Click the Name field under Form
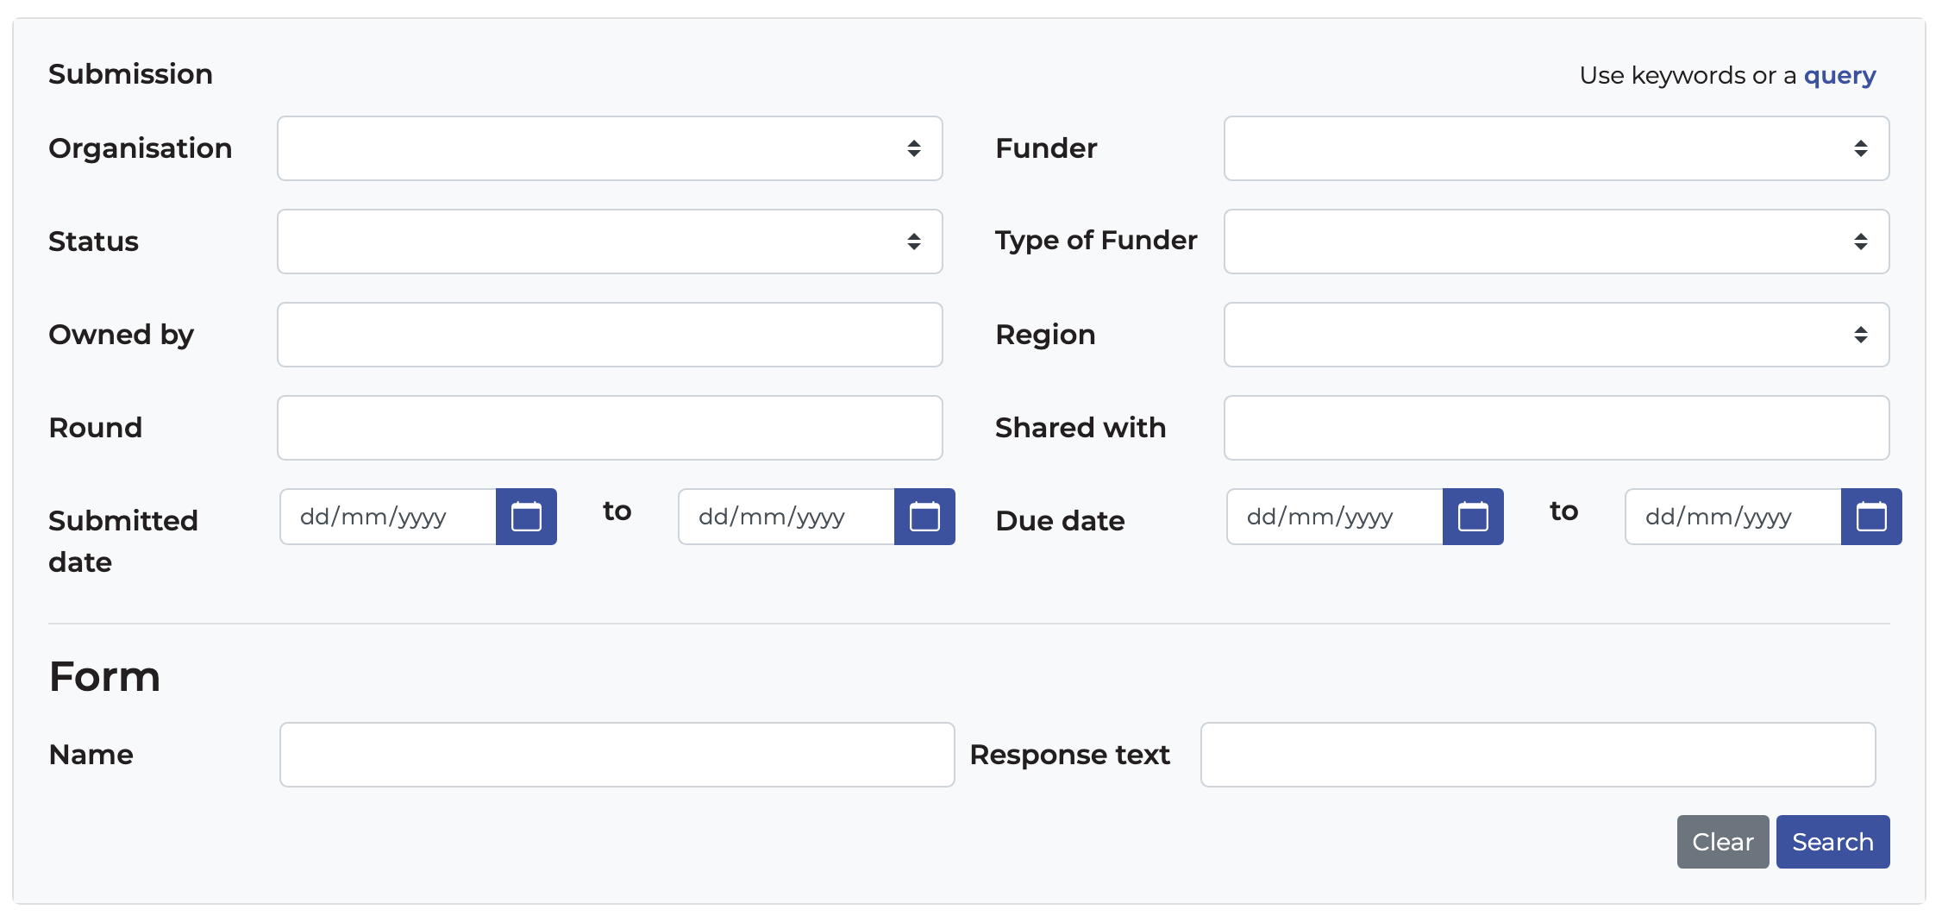Image resolution: width=1942 pixels, height=916 pixels. 616,754
